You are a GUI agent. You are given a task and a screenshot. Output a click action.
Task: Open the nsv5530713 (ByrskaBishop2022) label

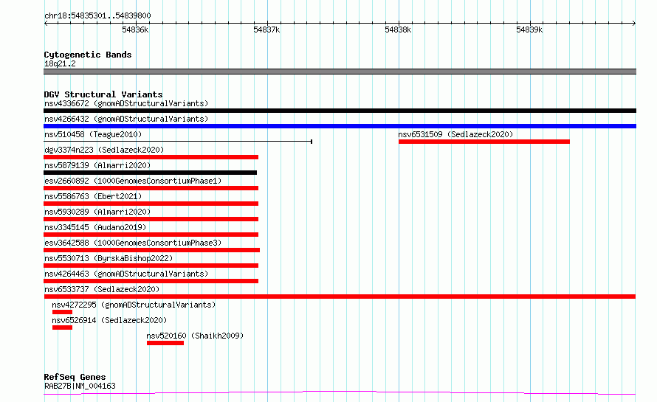coord(109,258)
